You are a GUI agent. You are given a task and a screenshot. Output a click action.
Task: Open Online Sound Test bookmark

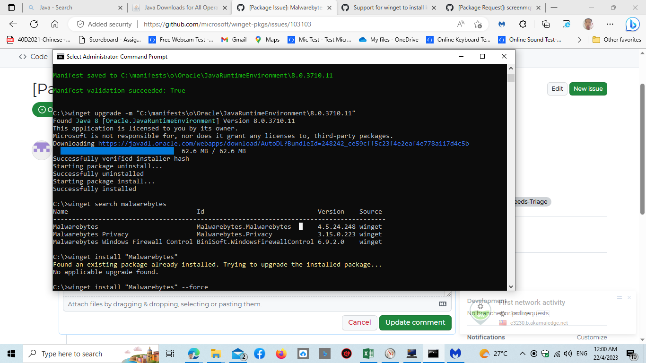[530, 40]
